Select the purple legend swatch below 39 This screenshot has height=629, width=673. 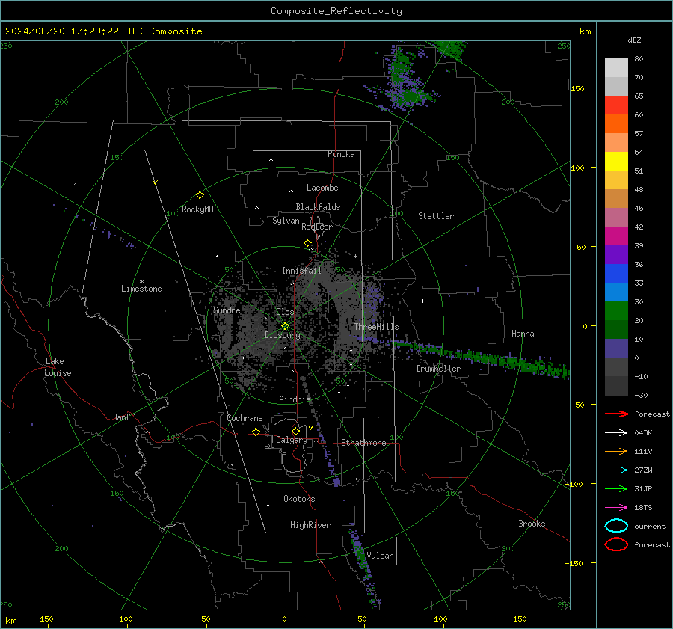[x=616, y=255]
